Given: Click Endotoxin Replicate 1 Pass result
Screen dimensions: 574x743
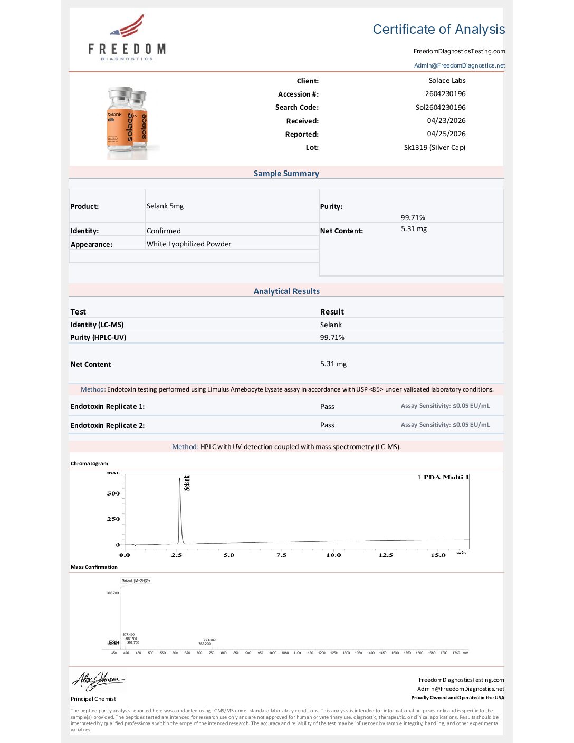Looking at the screenshot, I should [327, 406].
